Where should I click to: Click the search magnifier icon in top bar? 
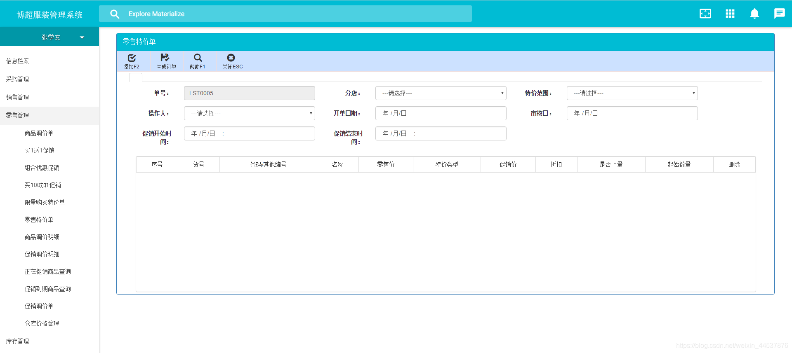[x=115, y=14]
